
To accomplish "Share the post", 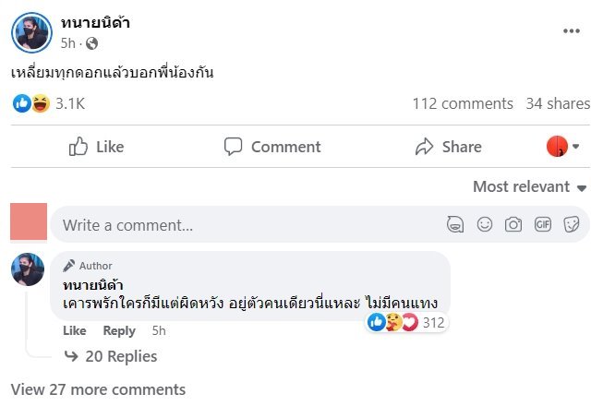I will [x=449, y=147].
